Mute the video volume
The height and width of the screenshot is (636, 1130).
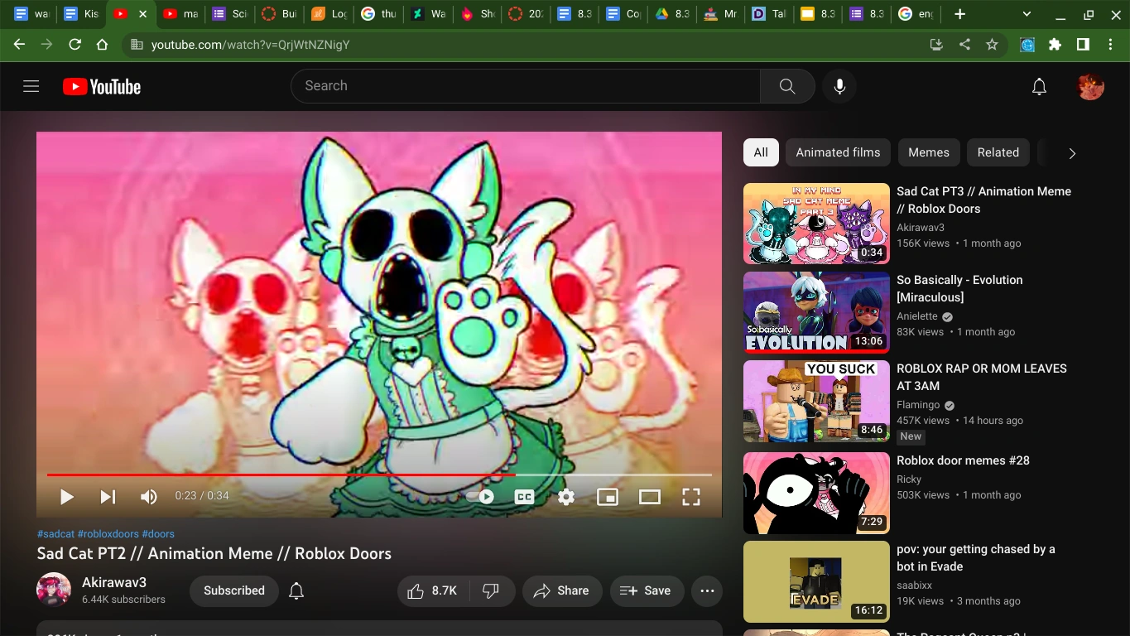pos(149,496)
